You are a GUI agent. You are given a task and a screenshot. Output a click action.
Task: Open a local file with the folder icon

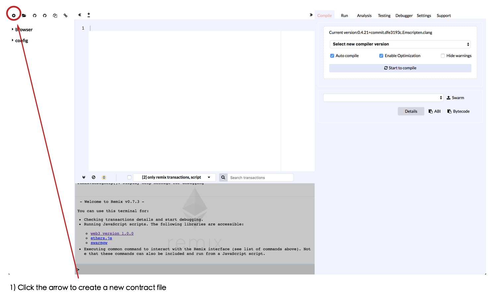click(24, 16)
